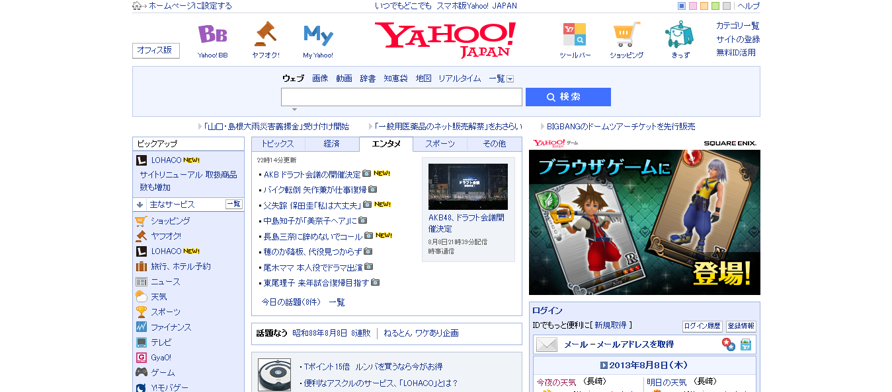Click the play arrow beside 2013年8月8日 date
Screen dimensions: 892x392
click(604, 365)
